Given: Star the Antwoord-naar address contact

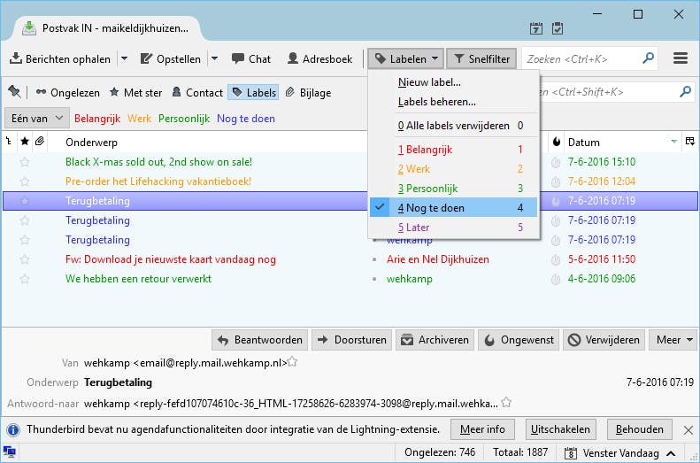Looking at the screenshot, I should point(506,402).
